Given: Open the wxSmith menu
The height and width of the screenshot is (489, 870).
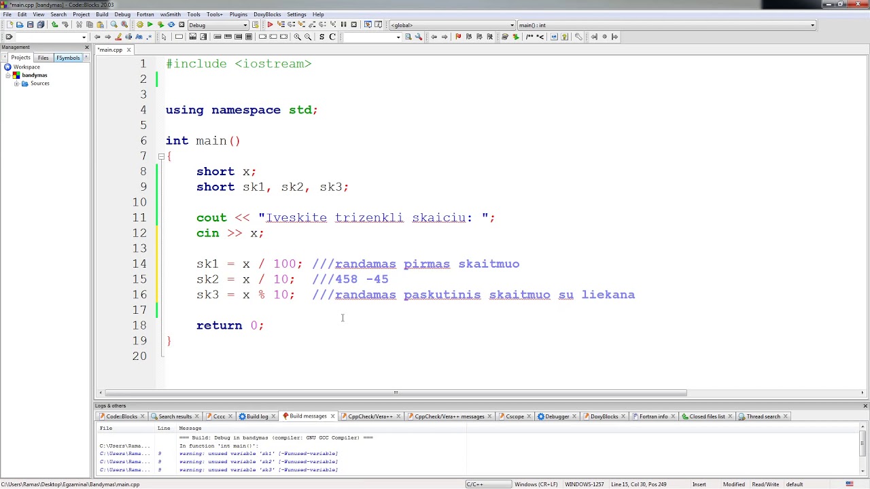Looking at the screenshot, I should pos(171,14).
